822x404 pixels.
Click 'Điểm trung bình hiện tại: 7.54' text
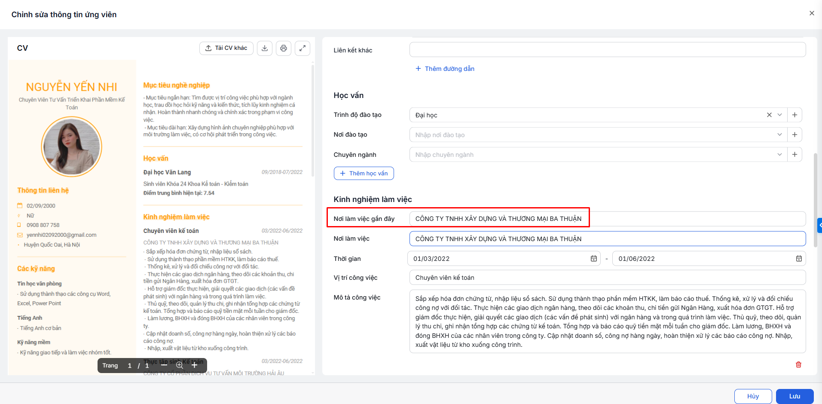point(179,193)
